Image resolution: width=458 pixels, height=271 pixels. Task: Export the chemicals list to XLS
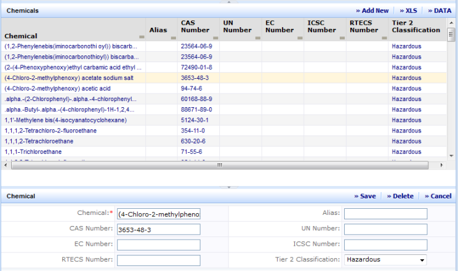408,10
